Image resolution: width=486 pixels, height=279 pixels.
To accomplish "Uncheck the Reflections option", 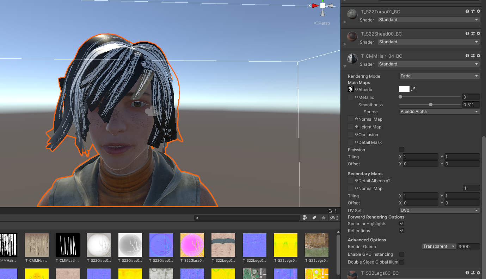I will [401, 230].
